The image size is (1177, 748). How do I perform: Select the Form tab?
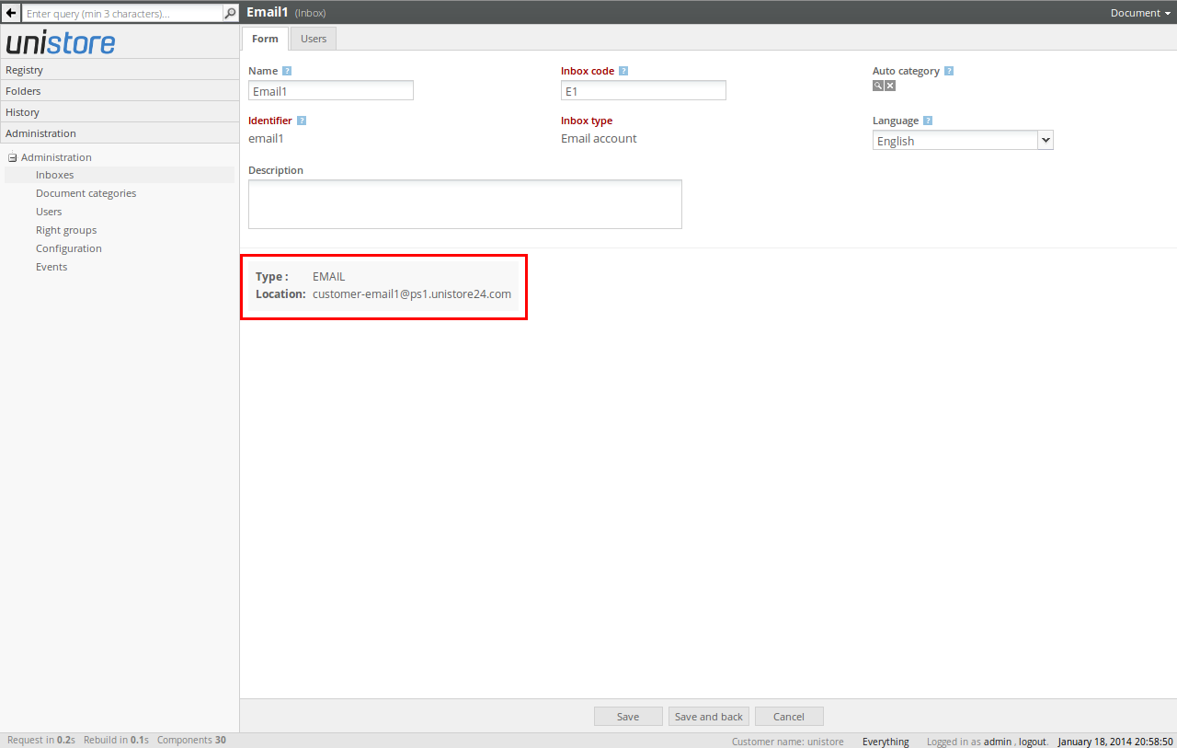click(x=265, y=39)
